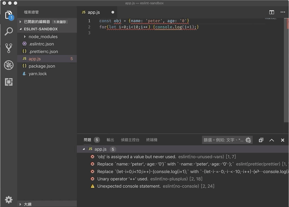Close the bottom problems panel
289x207 pixels.
pos(283,140)
